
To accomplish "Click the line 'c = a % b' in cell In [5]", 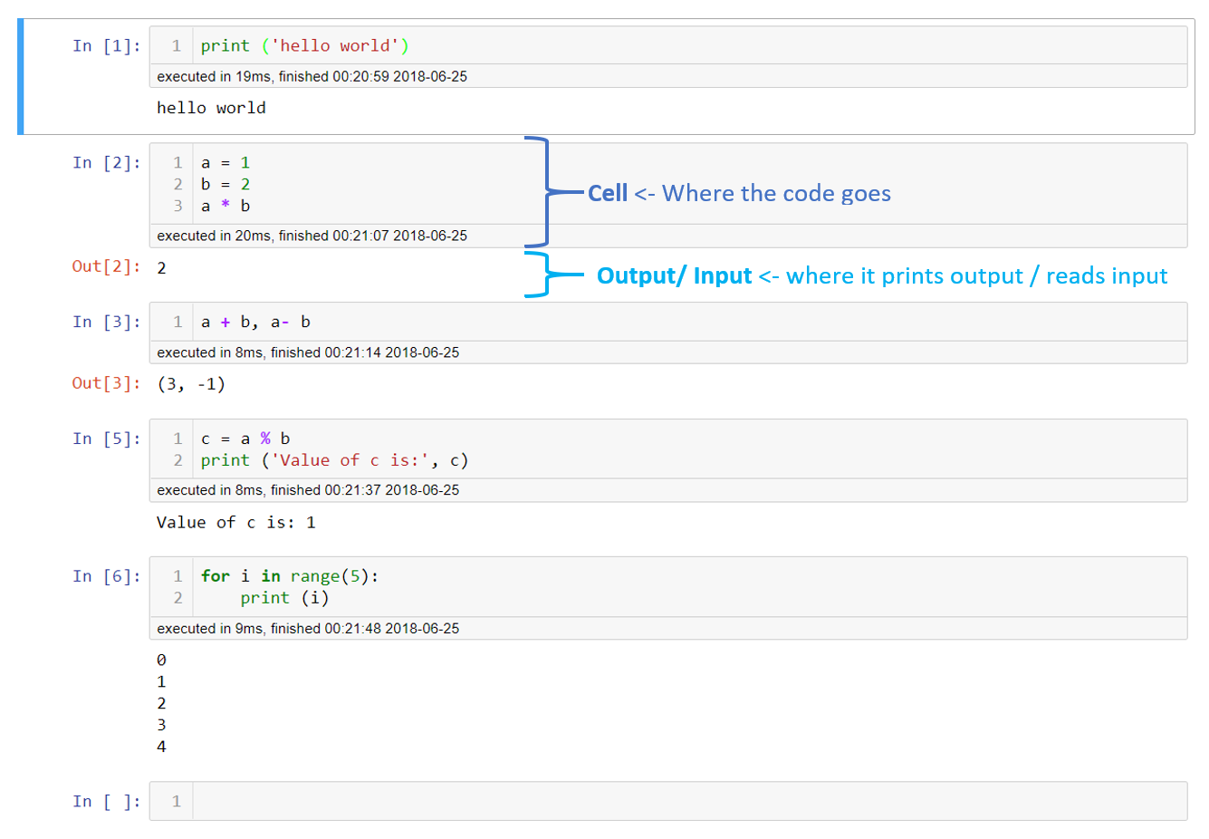I will coord(245,439).
